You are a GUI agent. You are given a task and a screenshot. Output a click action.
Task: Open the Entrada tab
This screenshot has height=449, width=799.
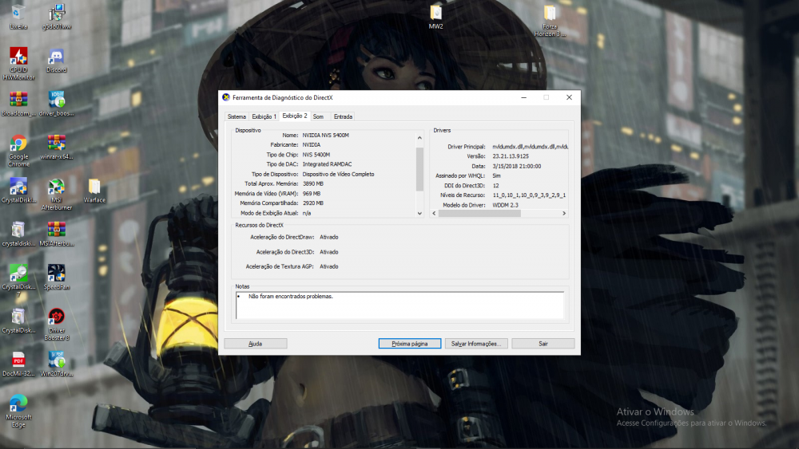point(343,116)
